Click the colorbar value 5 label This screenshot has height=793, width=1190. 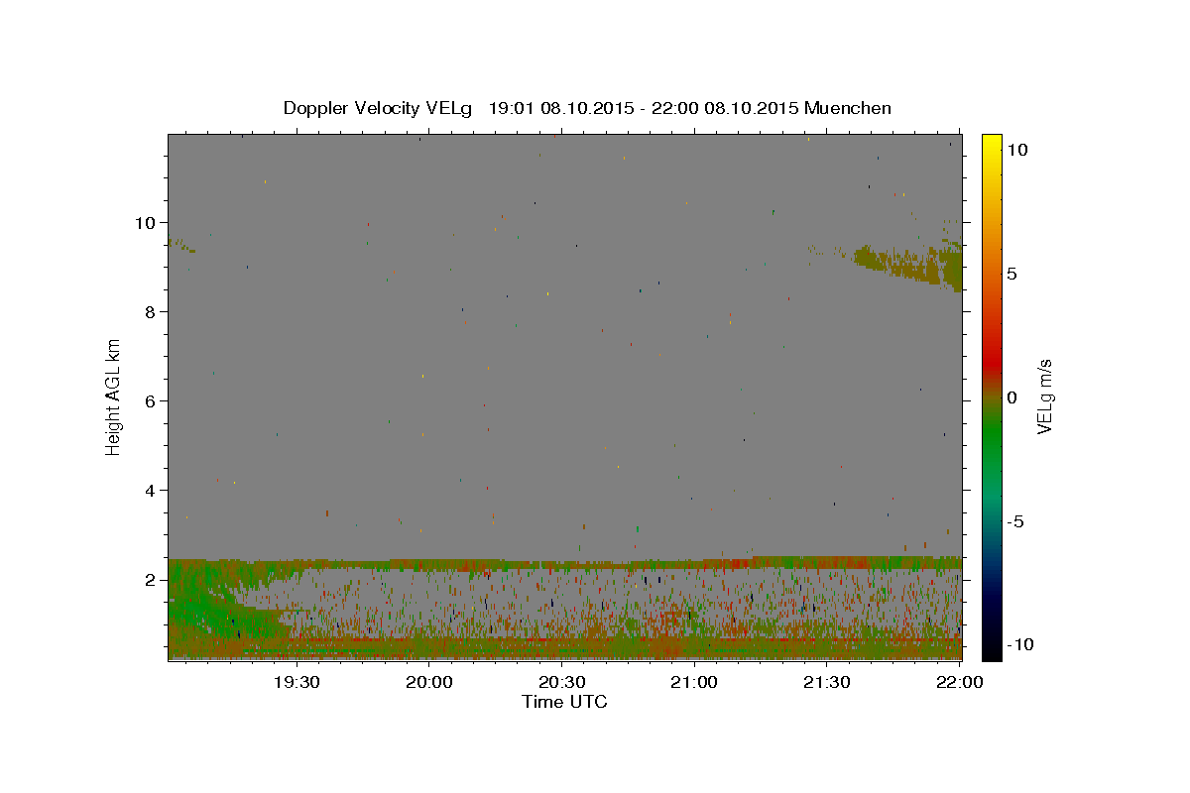pyautogui.click(x=1011, y=274)
